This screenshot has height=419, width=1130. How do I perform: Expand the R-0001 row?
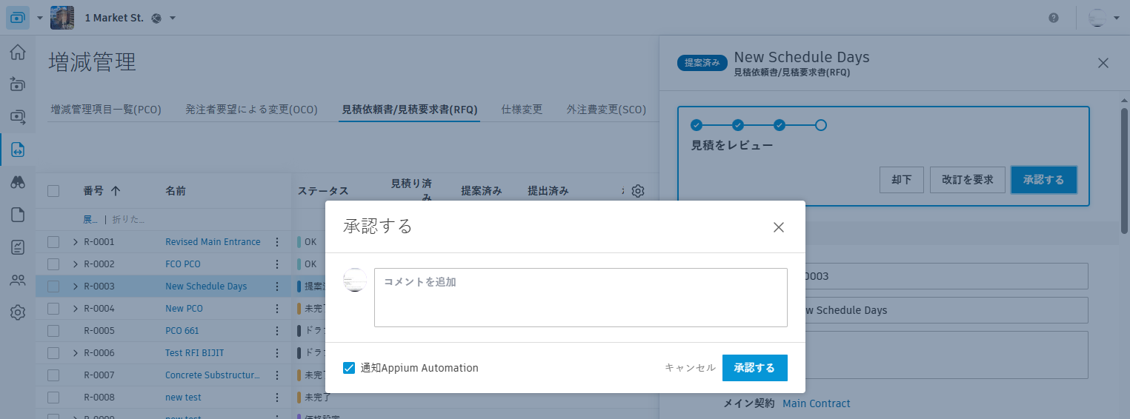pos(76,242)
